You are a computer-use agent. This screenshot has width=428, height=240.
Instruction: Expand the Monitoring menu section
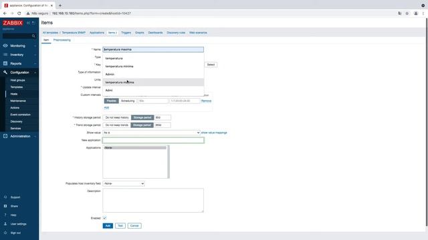coord(19,46)
